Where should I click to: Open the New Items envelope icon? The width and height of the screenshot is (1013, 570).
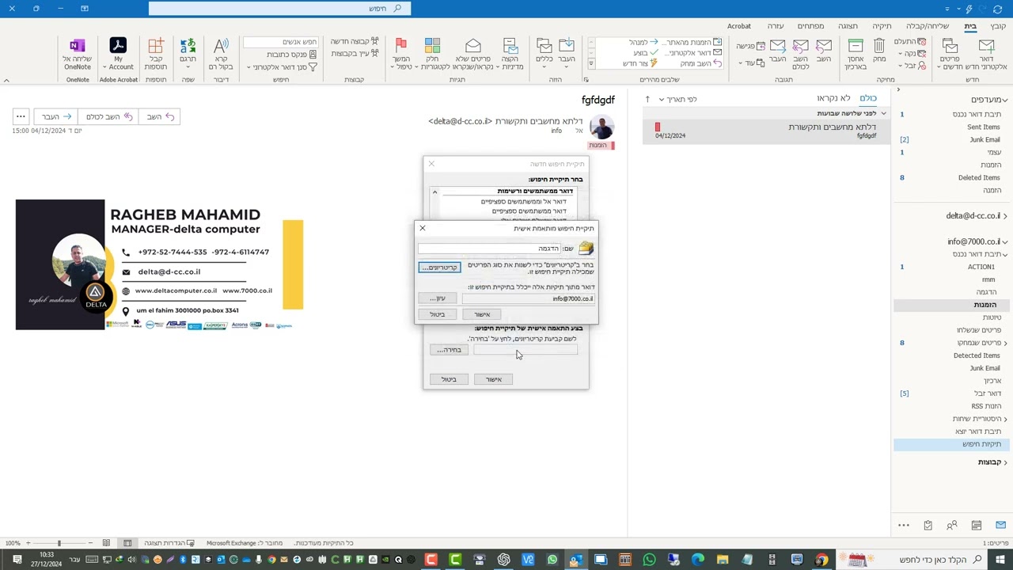(x=950, y=46)
